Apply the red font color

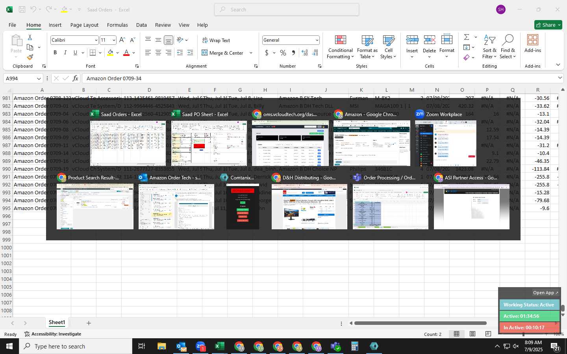126,53
